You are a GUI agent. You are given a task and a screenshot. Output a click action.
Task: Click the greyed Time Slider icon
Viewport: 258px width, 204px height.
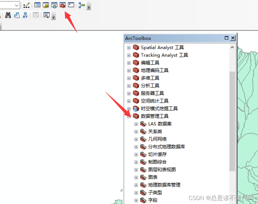36,15
